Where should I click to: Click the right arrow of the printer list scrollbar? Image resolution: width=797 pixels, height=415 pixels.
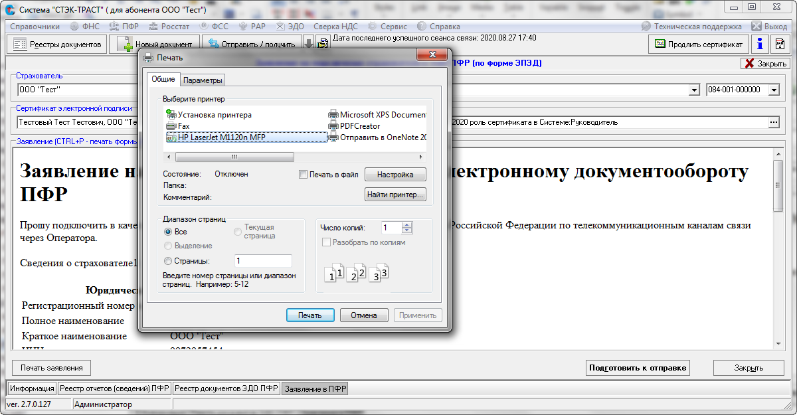(420, 157)
